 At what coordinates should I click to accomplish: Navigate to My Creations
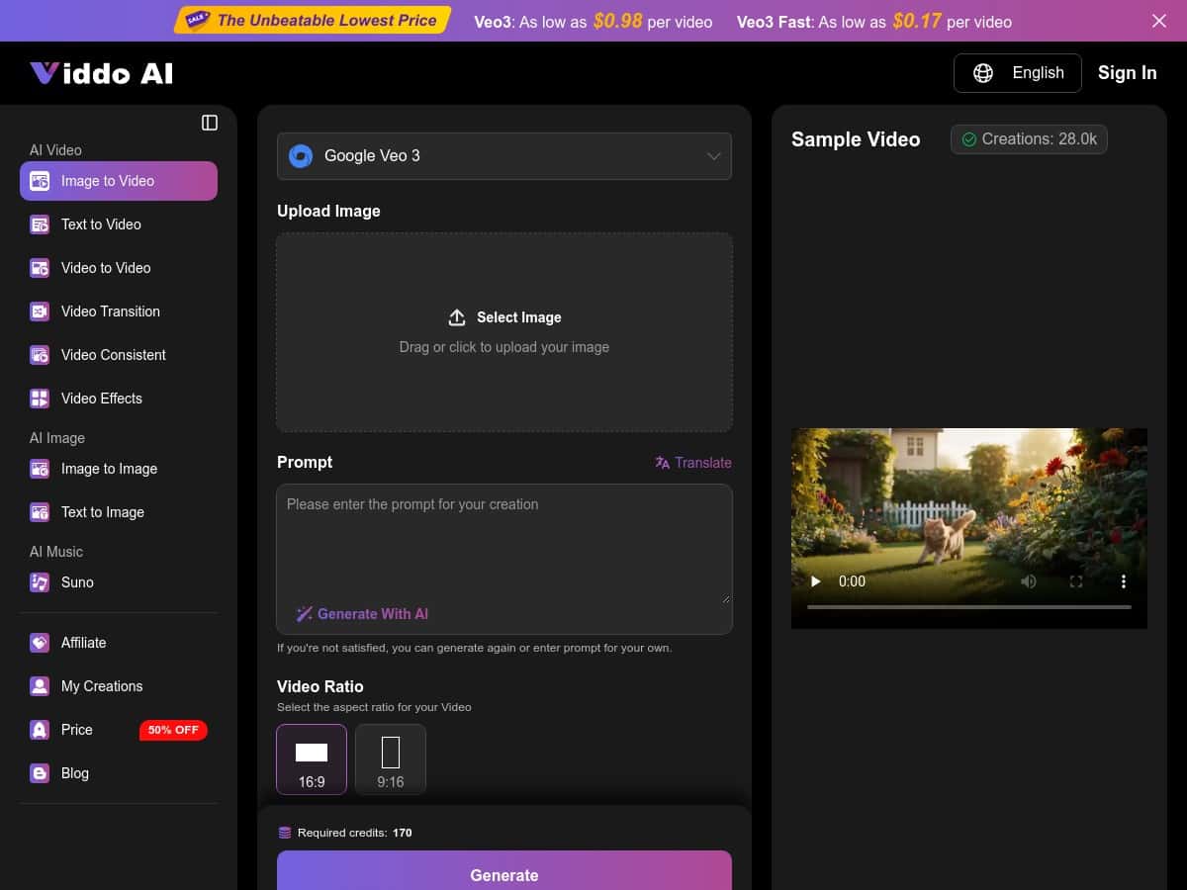[101, 686]
